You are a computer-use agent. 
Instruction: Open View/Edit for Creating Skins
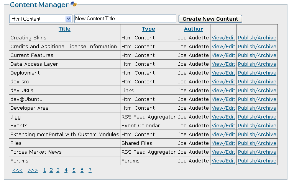pyautogui.click(x=223, y=38)
